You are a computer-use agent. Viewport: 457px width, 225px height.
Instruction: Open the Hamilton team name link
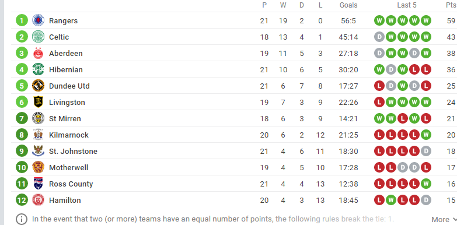pyautogui.click(x=65, y=200)
